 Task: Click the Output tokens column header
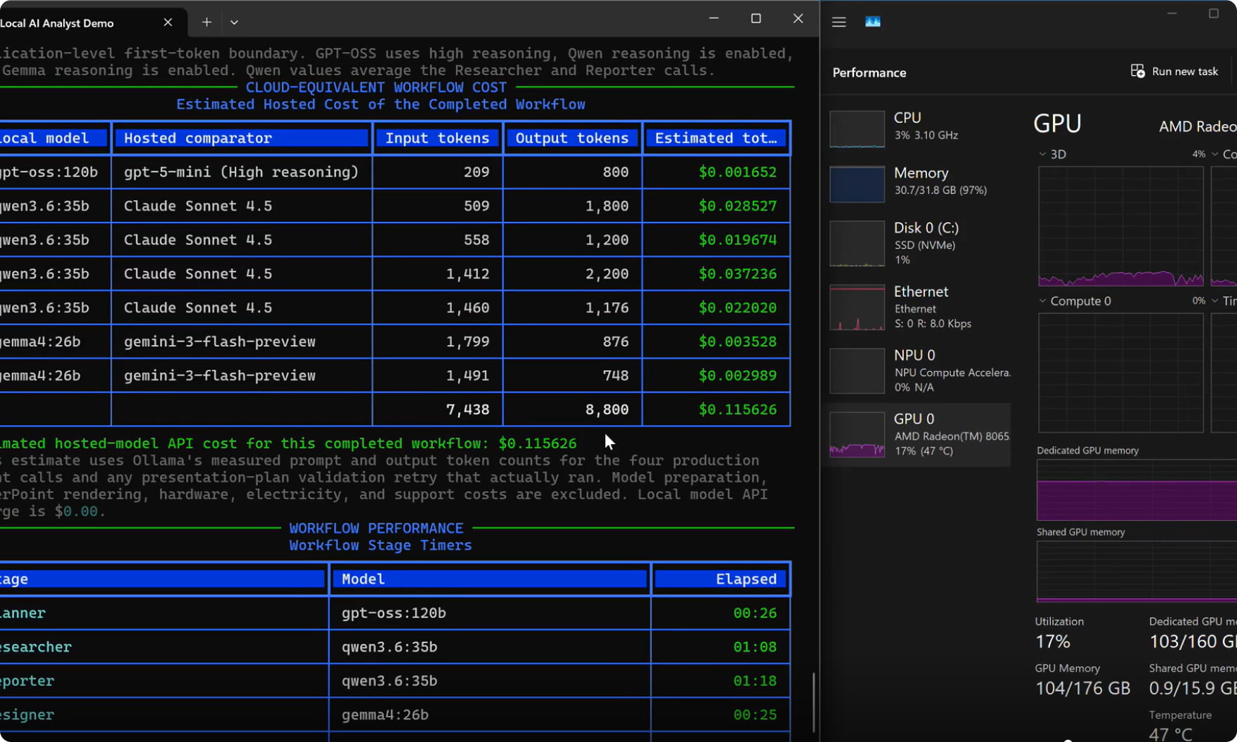[x=572, y=138]
